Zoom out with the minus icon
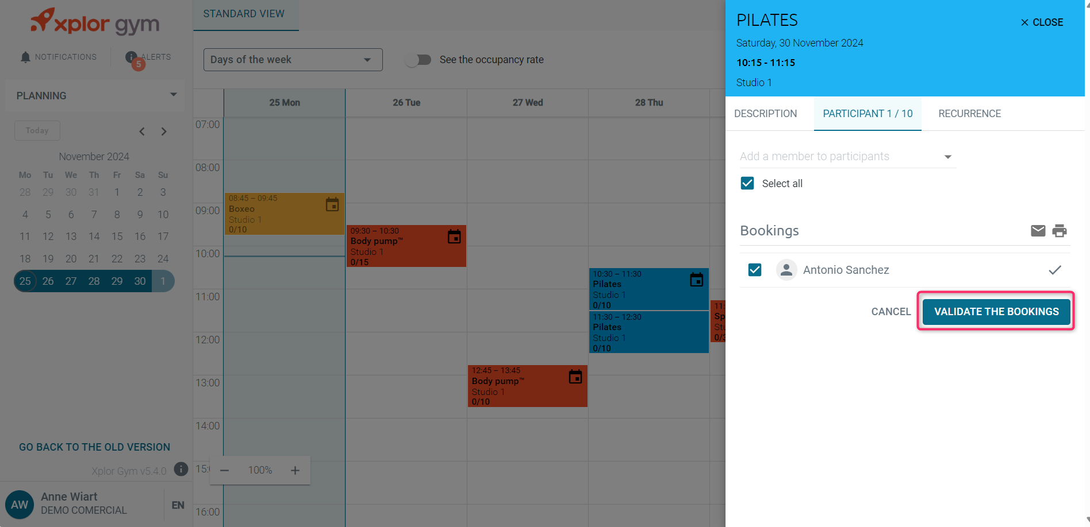 [x=225, y=470]
